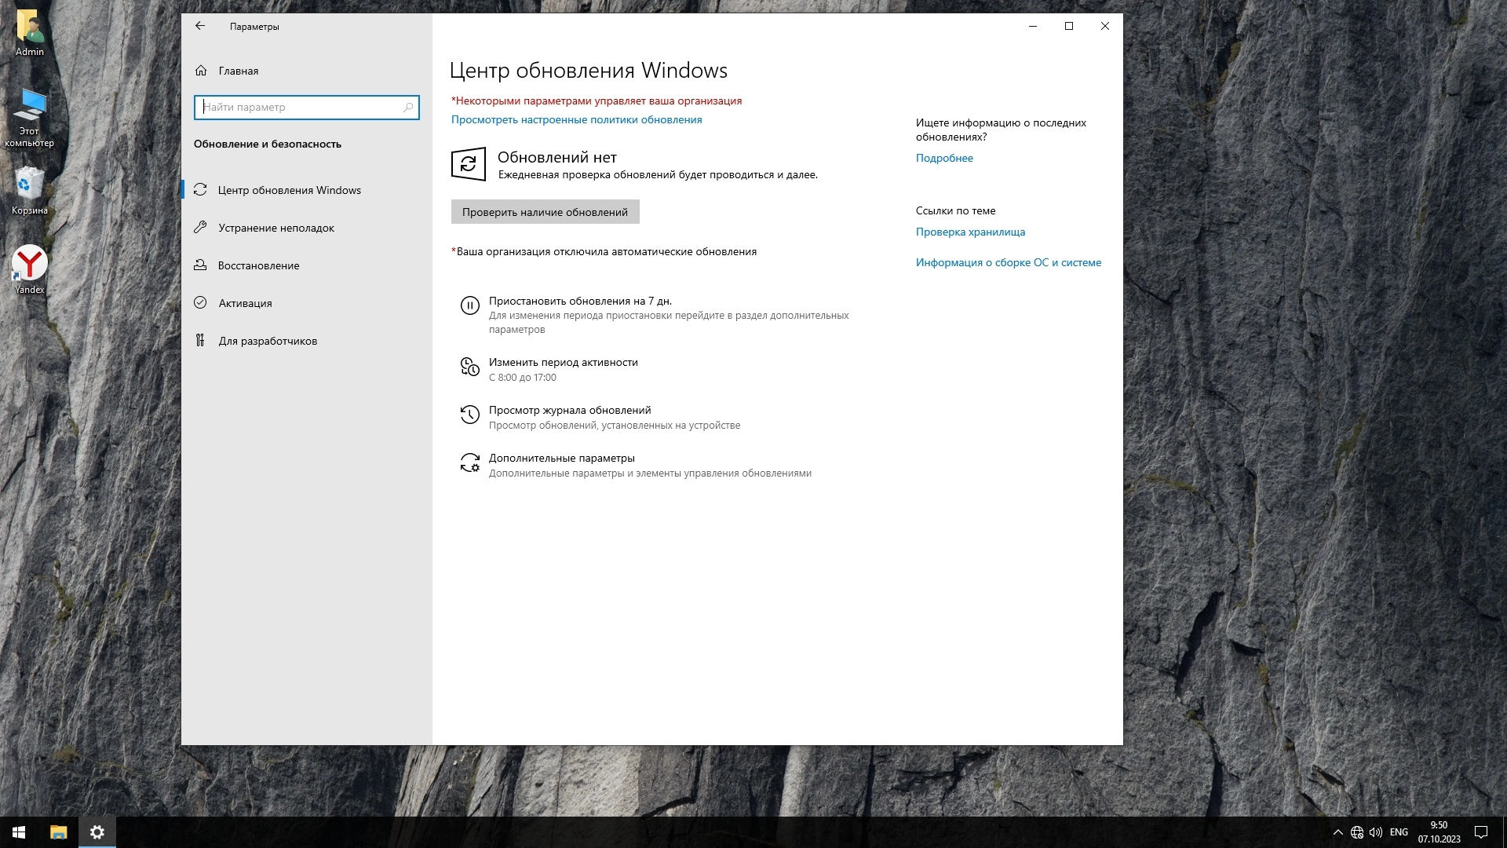Open File Explorer from taskbar
This screenshot has width=1507, height=848.
[x=59, y=832]
